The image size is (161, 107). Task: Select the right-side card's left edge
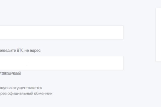point(157,35)
